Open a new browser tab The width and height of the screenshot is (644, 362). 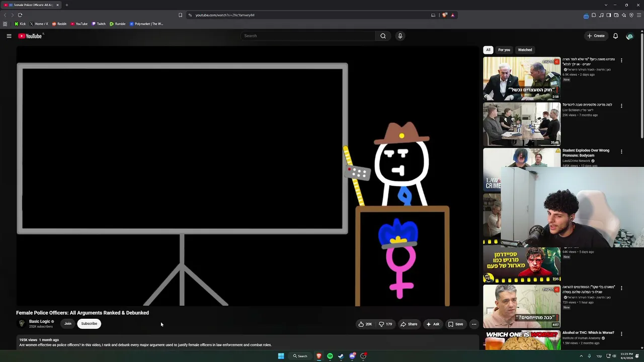click(66, 5)
